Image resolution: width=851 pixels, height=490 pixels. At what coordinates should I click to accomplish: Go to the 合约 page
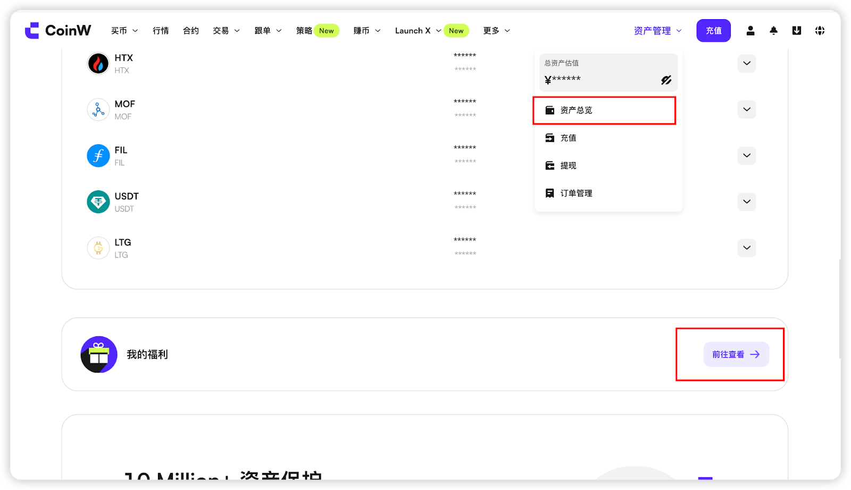tap(191, 31)
